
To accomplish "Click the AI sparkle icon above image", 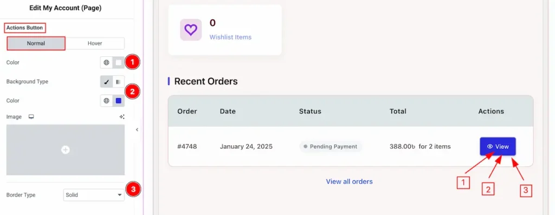I will coord(122,116).
